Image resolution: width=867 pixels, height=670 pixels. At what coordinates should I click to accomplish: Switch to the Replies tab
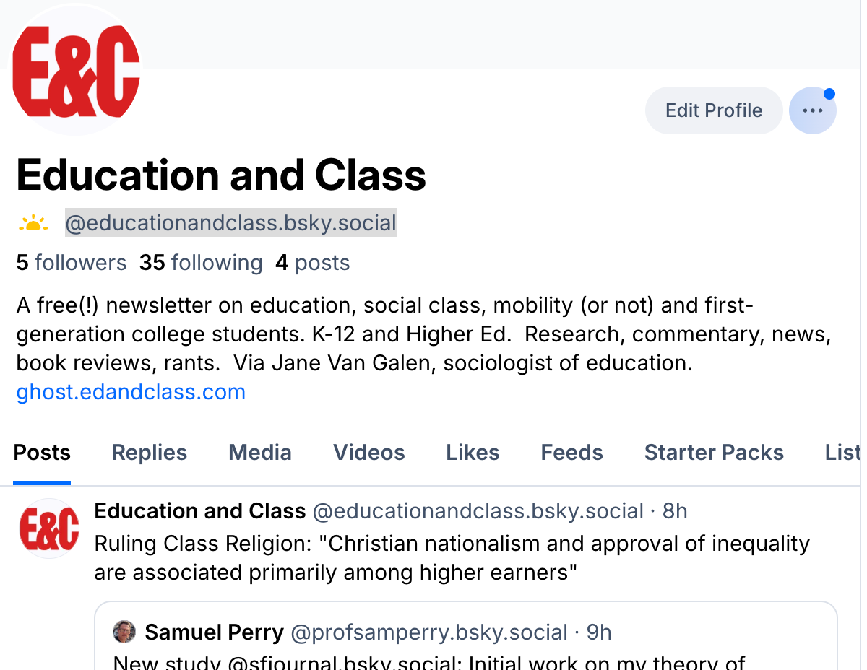coord(150,453)
